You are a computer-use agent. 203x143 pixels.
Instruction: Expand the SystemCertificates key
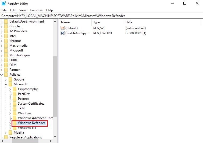tap(10, 104)
